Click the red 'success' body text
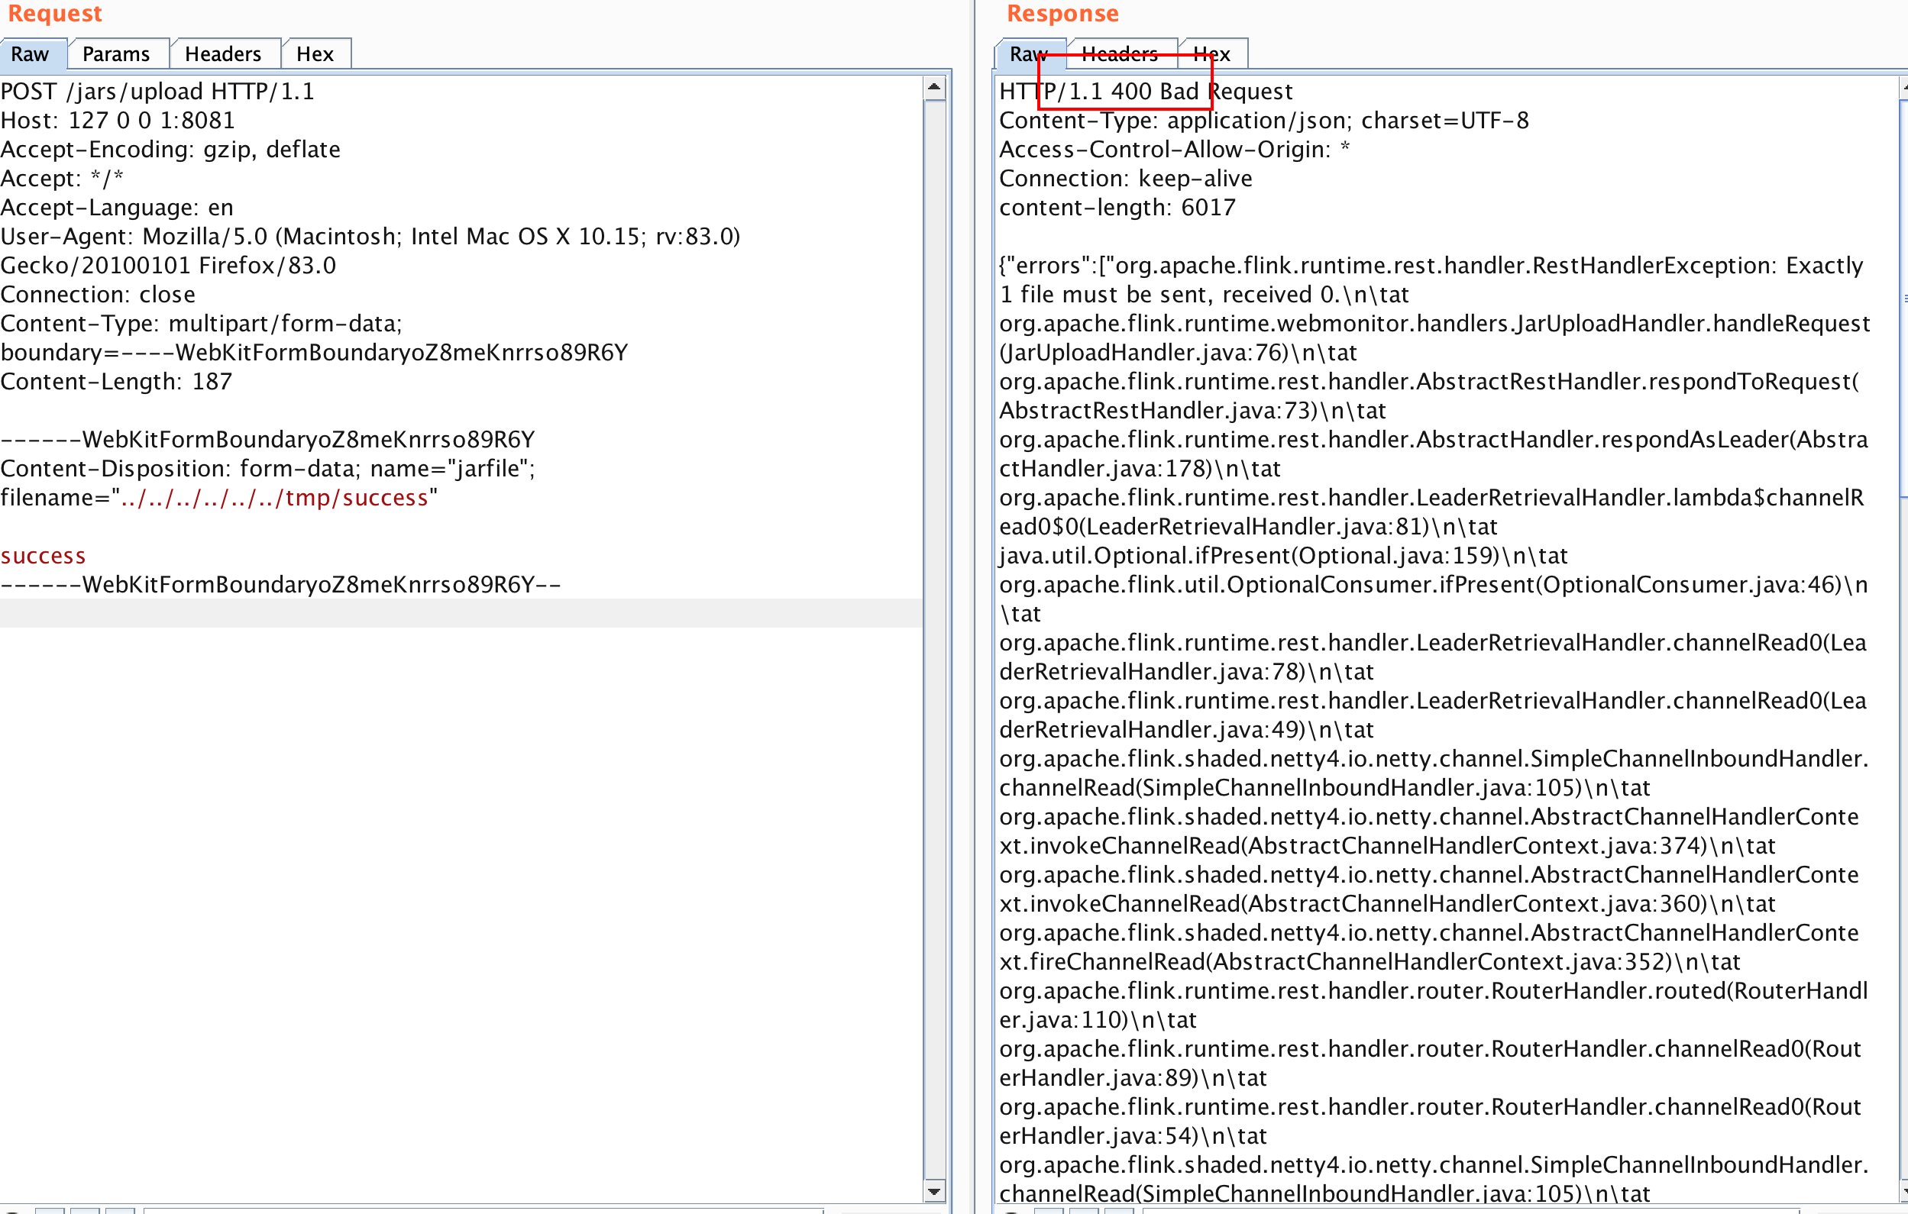The width and height of the screenshot is (1908, 1214). 43,556
